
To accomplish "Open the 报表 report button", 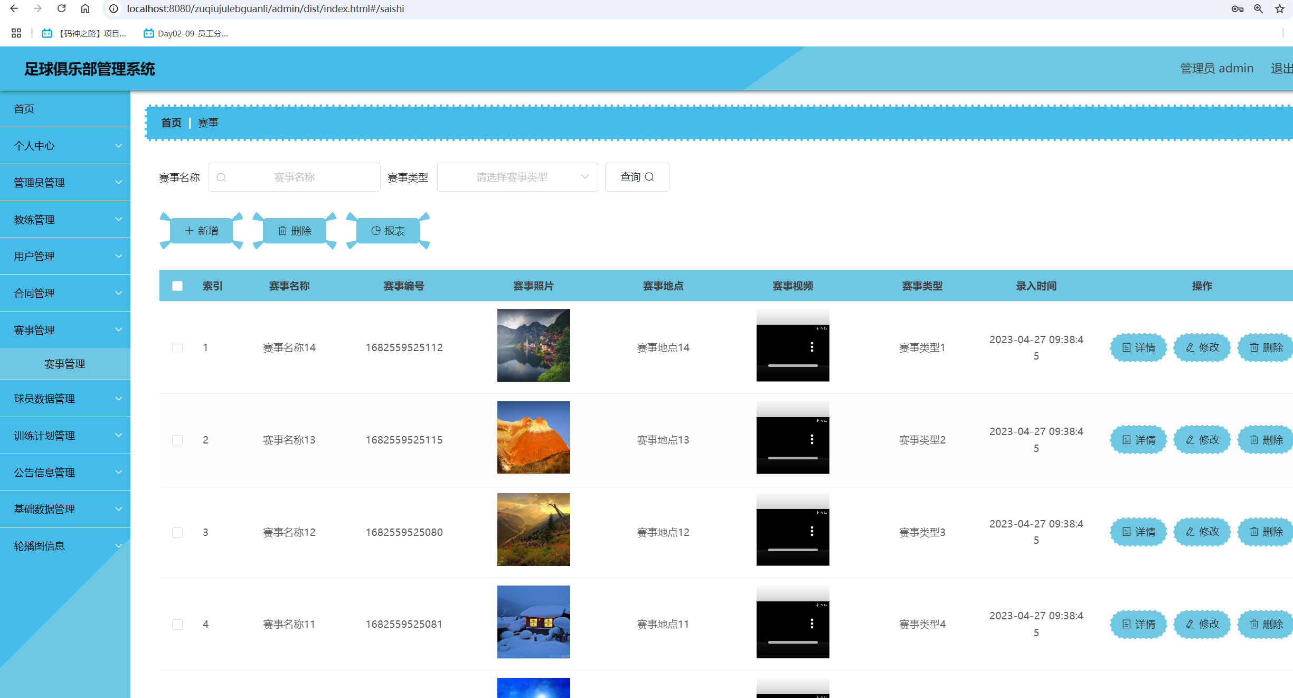I will 388,231.
